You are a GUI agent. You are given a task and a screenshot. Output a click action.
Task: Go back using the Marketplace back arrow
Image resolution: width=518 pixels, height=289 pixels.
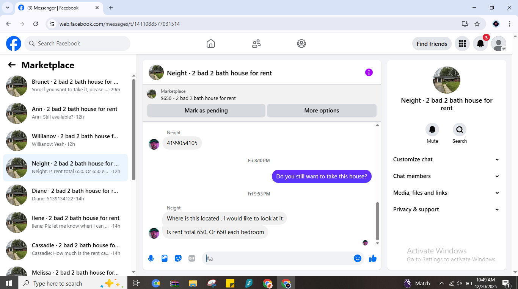click(x=12, y=65)
